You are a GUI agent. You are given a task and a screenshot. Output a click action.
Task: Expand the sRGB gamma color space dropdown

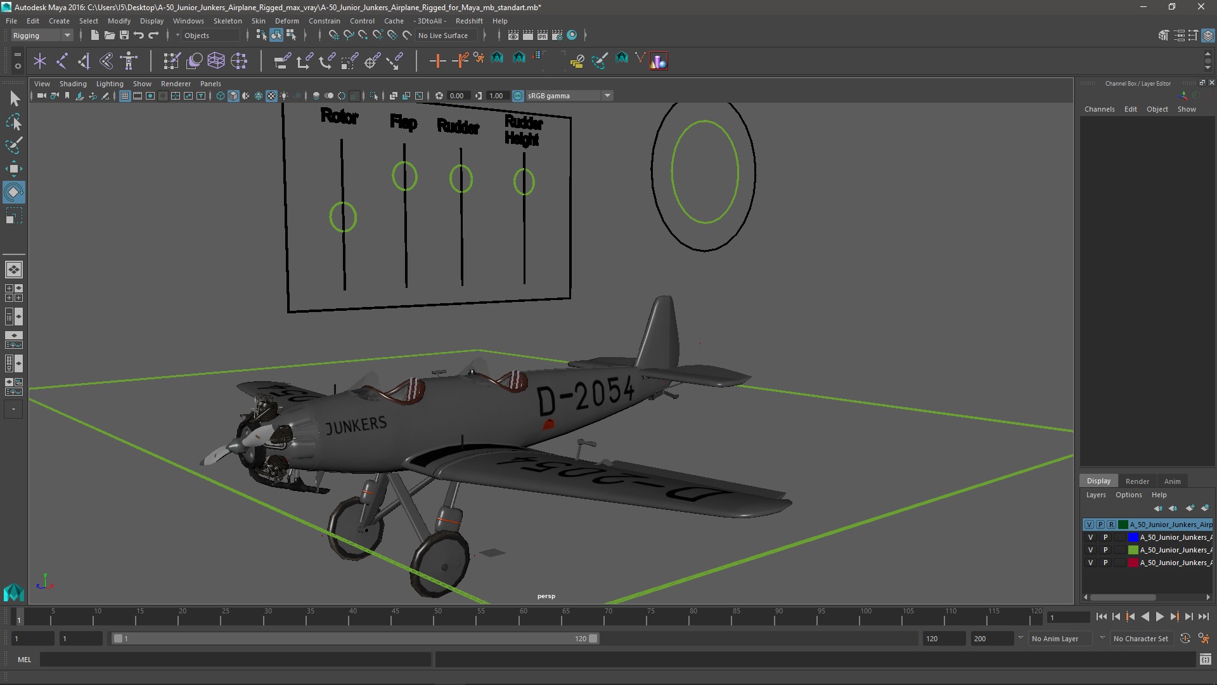(607, 96)
